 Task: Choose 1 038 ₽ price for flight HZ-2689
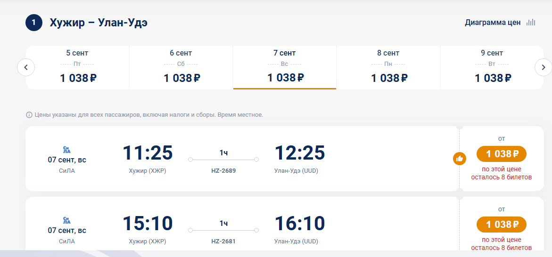pyautogui.click(x=501, y=154)
